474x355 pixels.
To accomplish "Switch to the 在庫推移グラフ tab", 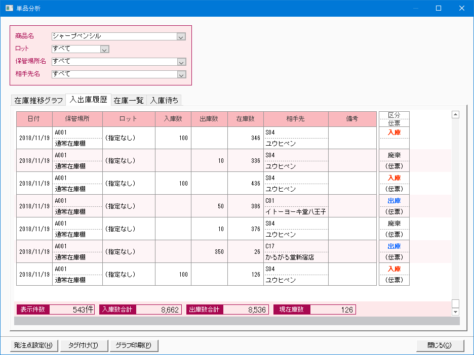I will coord(38,100).
